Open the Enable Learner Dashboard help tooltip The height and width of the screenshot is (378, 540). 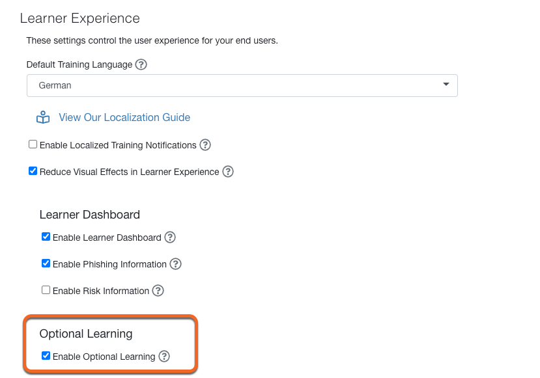[x=170, y=237]
